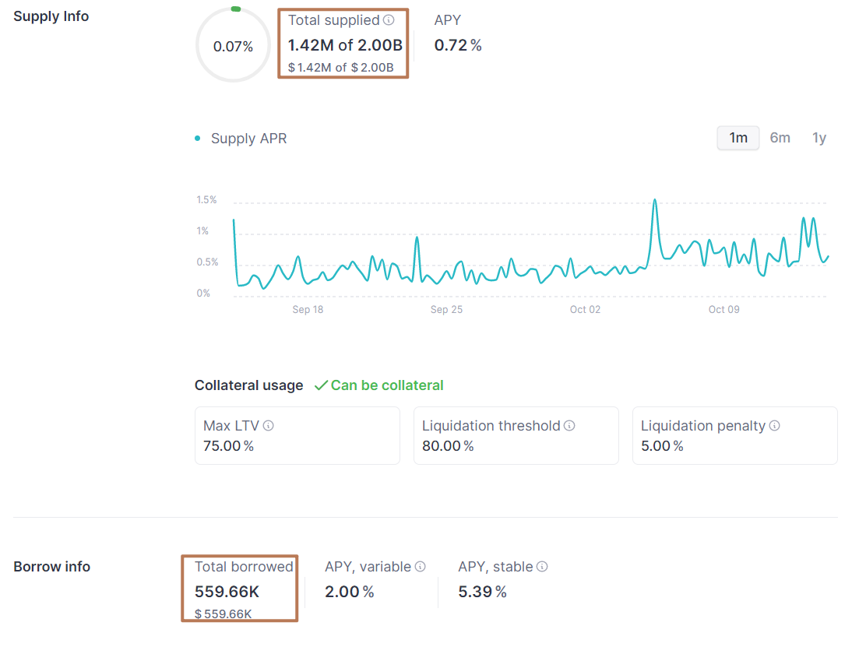The image size is (859, 647).
Task: Switch chart range to 1y
Action: click(819, 138)
